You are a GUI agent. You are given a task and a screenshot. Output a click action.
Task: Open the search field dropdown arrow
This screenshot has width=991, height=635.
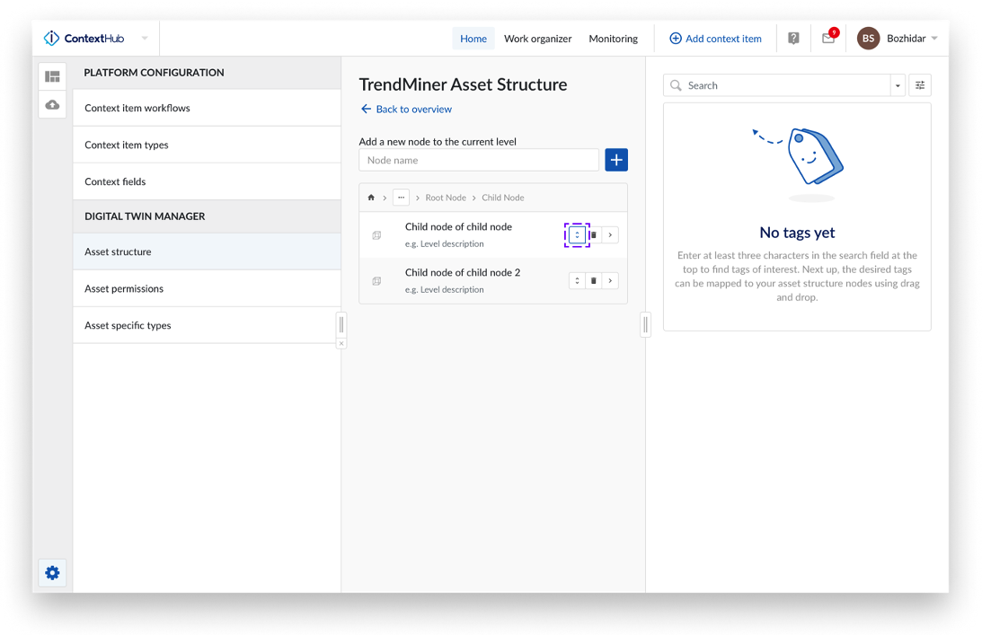click(x=898, y=85)
